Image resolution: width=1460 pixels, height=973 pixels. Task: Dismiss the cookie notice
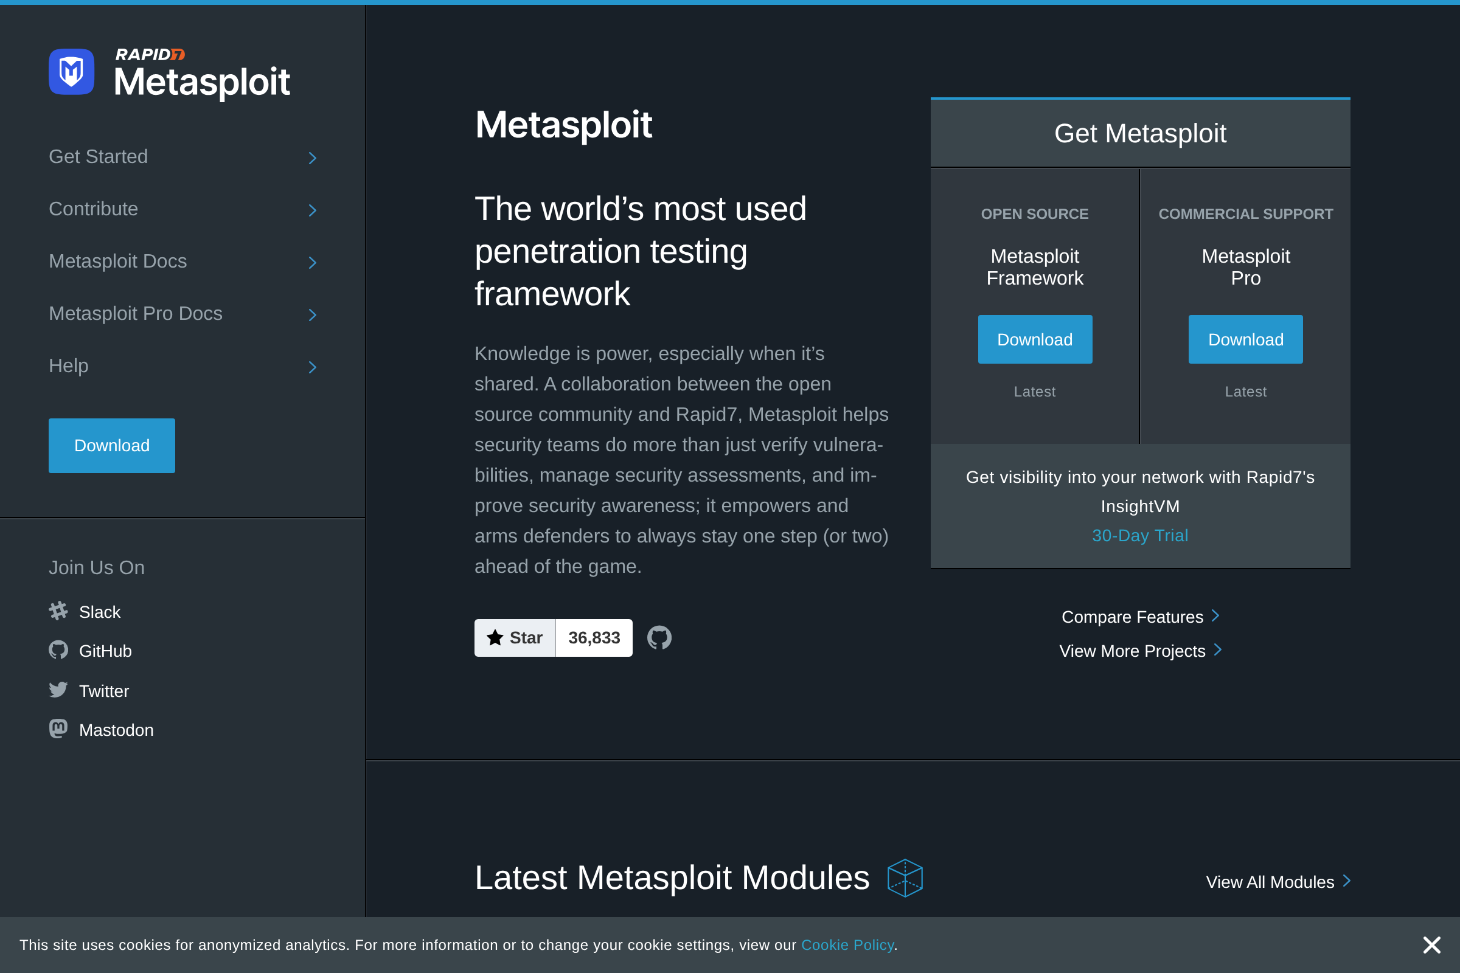click(x=1432, y=944)
